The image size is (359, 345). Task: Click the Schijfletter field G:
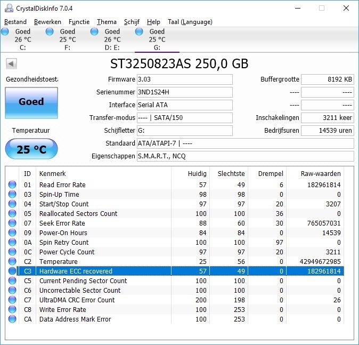pos(184,131)
